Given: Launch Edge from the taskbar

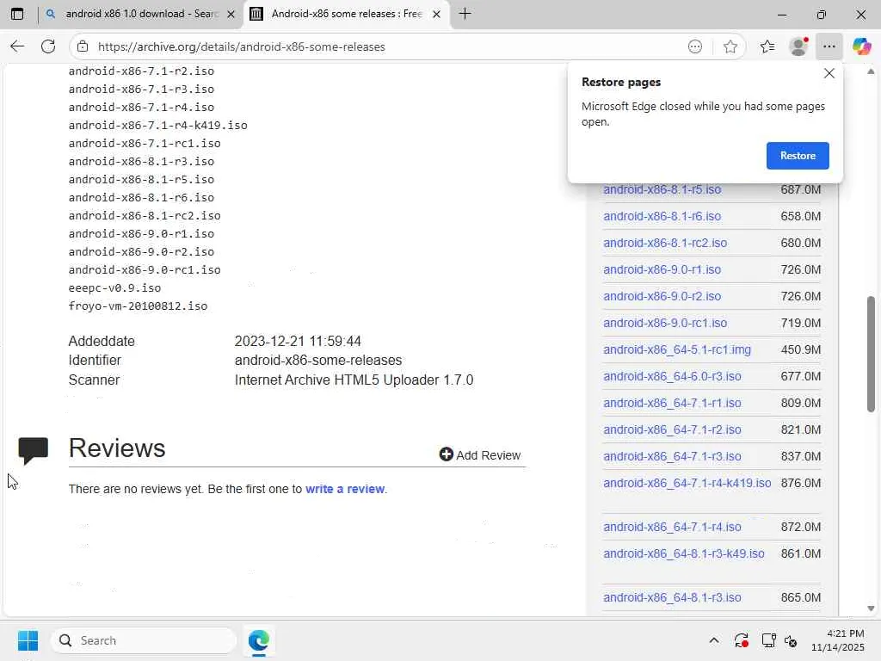Looking at the screenshot, I should click(258, 640).
